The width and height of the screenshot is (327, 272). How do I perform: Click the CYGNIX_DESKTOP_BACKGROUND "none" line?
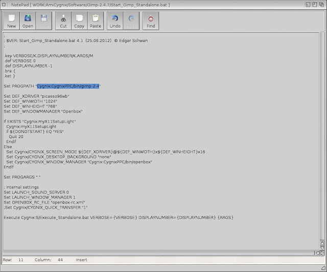(59, 157)
